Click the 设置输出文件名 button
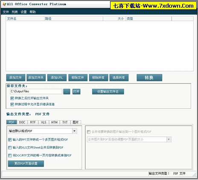Image resolution: width=198 pixels, height=180 pixels. (108, 91)
